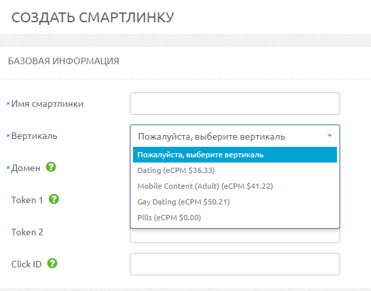Click the БАЗОВАЯ ИНФОРМАЦИЯ section header

coord(64,61)
